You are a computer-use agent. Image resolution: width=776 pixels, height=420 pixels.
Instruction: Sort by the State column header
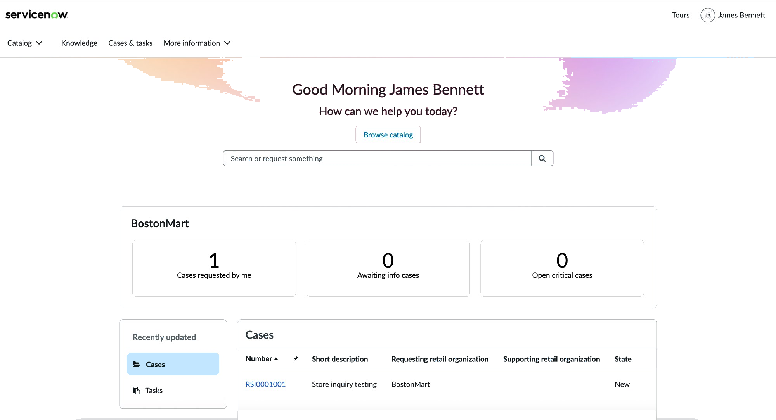pyautogui.click(x=623, y=359)
